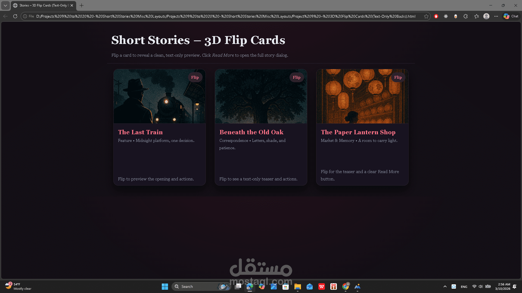Launch Microsoft Outlook from the taskbar
This screenshot has width=522, height=293.
[x=309, y=286]
